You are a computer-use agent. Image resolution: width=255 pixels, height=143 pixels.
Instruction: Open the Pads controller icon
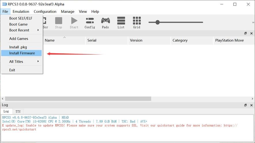pyautogui.click(x=105, y=23)
